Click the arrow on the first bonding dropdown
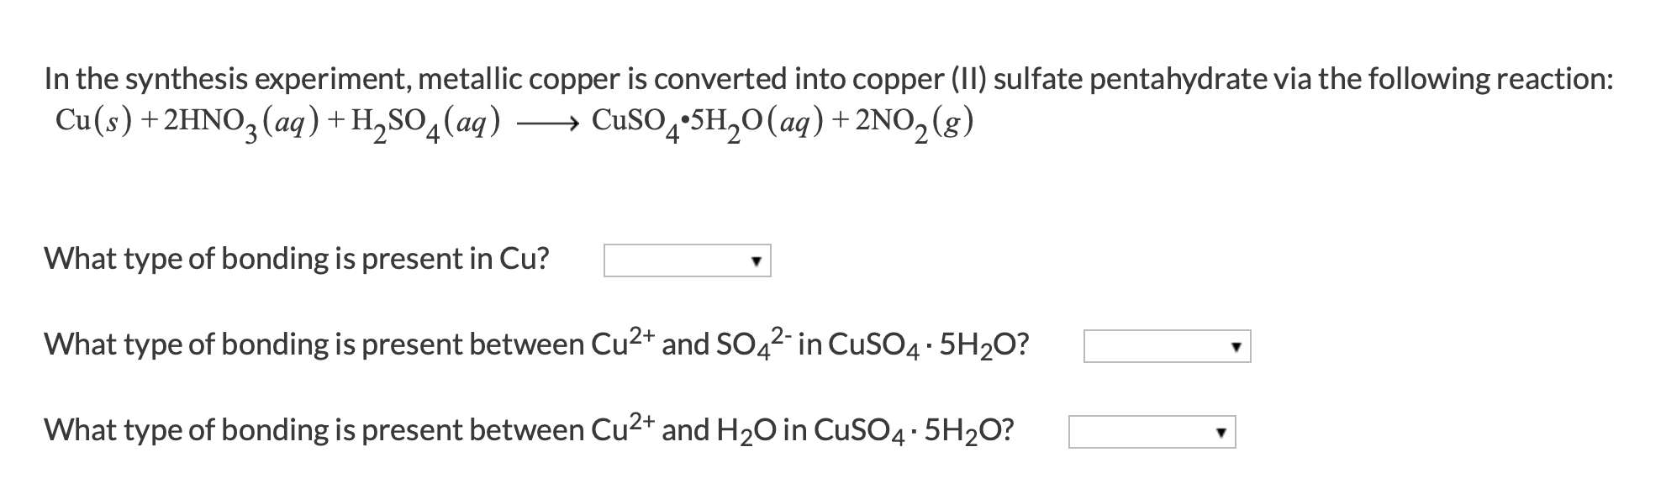The width and height of the screenshot is (1666, 489). coord(757,260)
